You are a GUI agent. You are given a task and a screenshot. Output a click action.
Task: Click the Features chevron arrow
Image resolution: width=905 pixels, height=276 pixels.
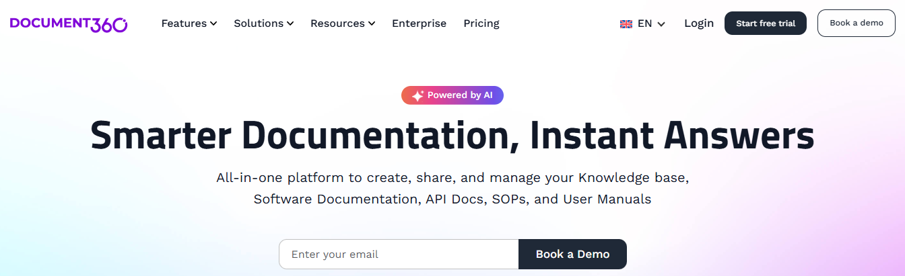[213, 24]
